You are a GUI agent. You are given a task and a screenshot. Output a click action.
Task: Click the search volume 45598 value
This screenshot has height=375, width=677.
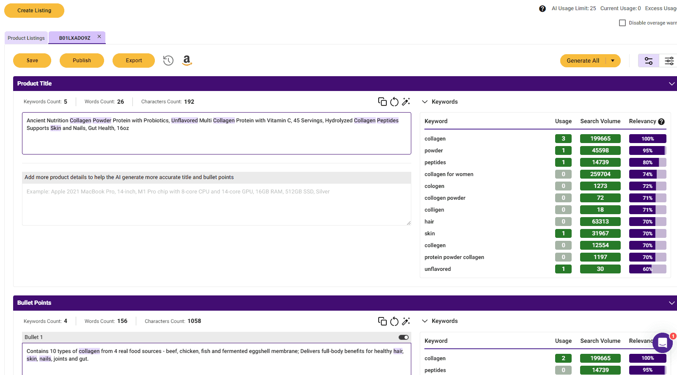(x=600, y=151)
